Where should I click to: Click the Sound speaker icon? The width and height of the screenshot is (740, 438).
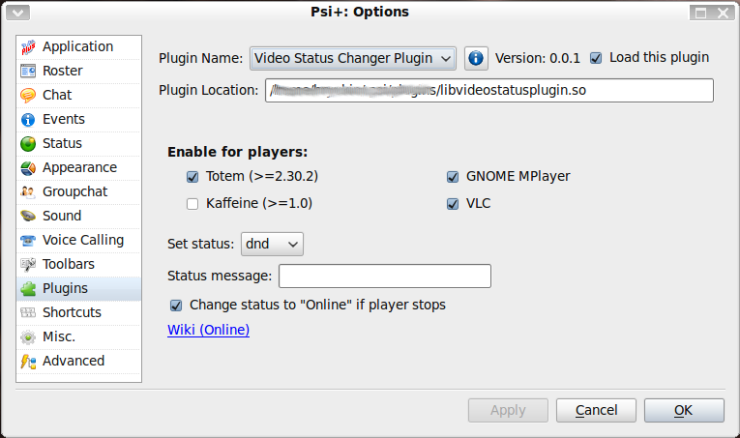click(x=27, y=216)
